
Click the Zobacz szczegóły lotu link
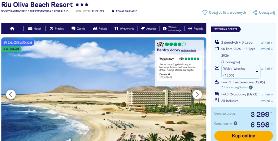[235, 87]
